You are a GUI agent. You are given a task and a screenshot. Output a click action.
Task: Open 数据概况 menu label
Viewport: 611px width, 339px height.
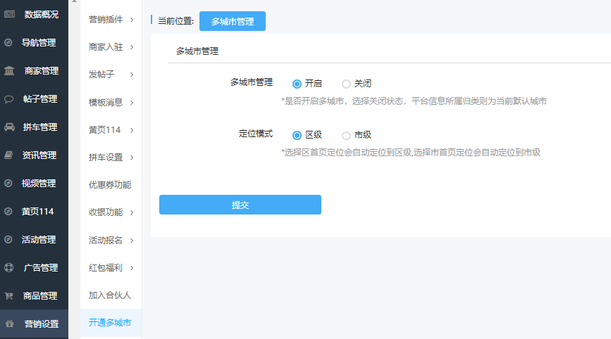[42, 14]
